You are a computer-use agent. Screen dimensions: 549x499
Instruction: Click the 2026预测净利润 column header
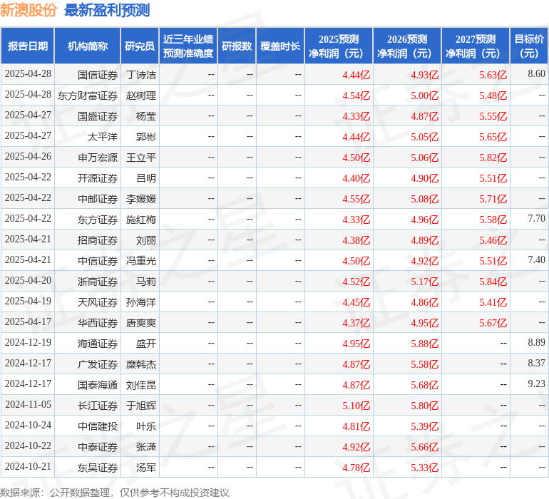click(407, 46)
